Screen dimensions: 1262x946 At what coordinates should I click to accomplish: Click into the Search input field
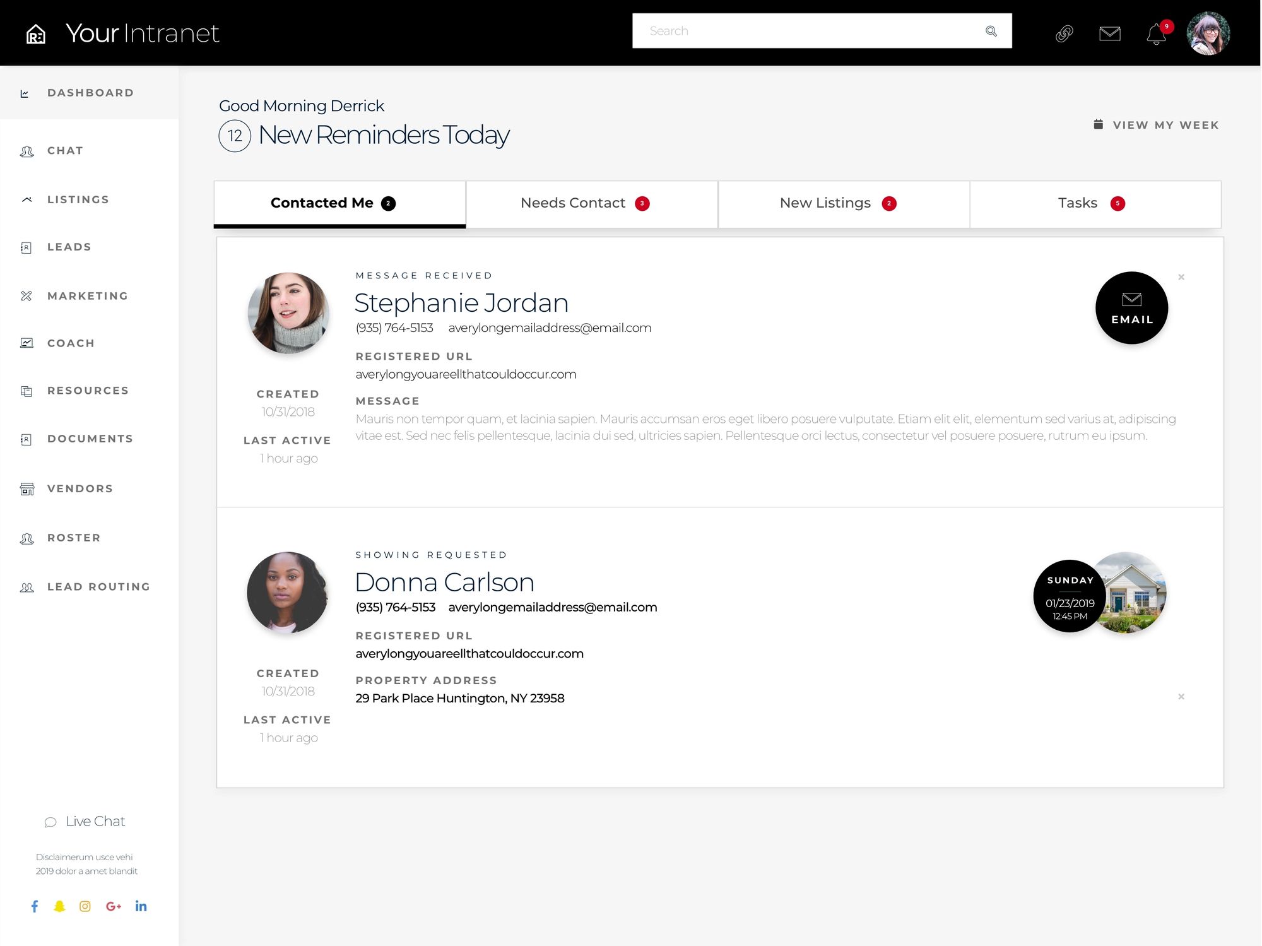(808, 31)
